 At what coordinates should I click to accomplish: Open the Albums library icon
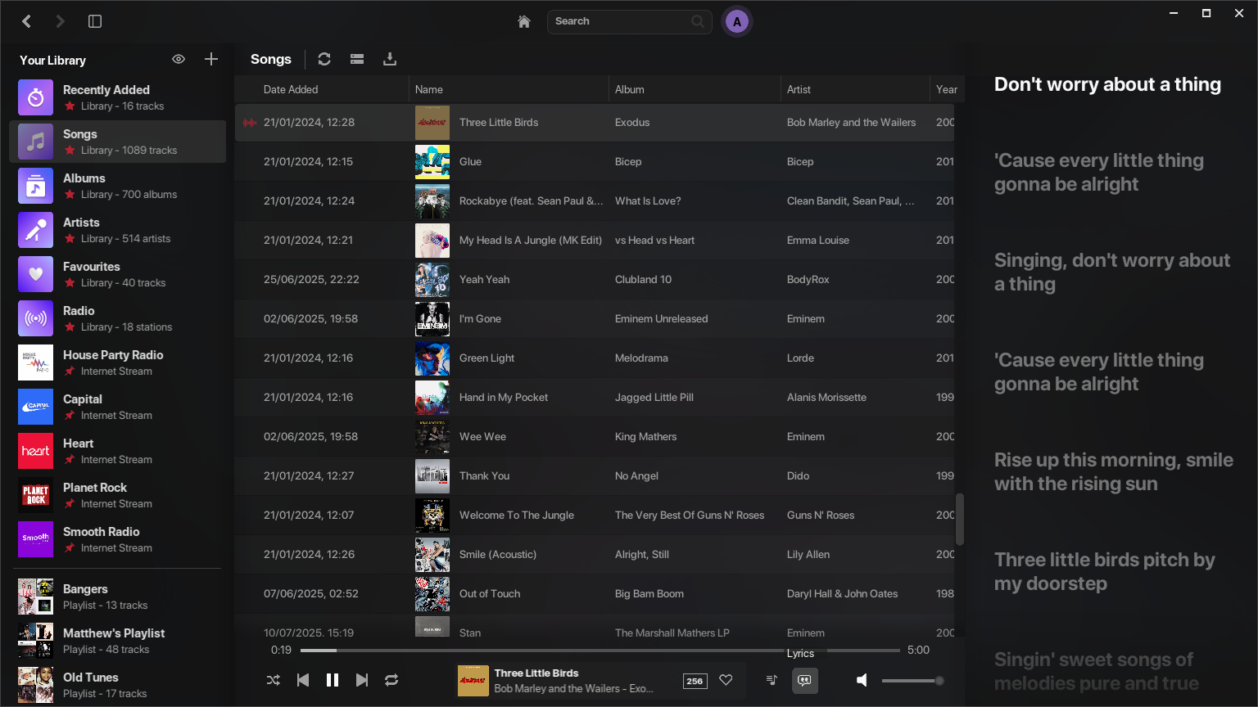(36, 186)
